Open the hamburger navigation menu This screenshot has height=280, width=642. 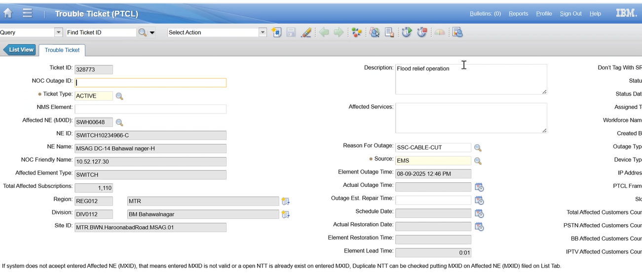(x=28, y=13)
